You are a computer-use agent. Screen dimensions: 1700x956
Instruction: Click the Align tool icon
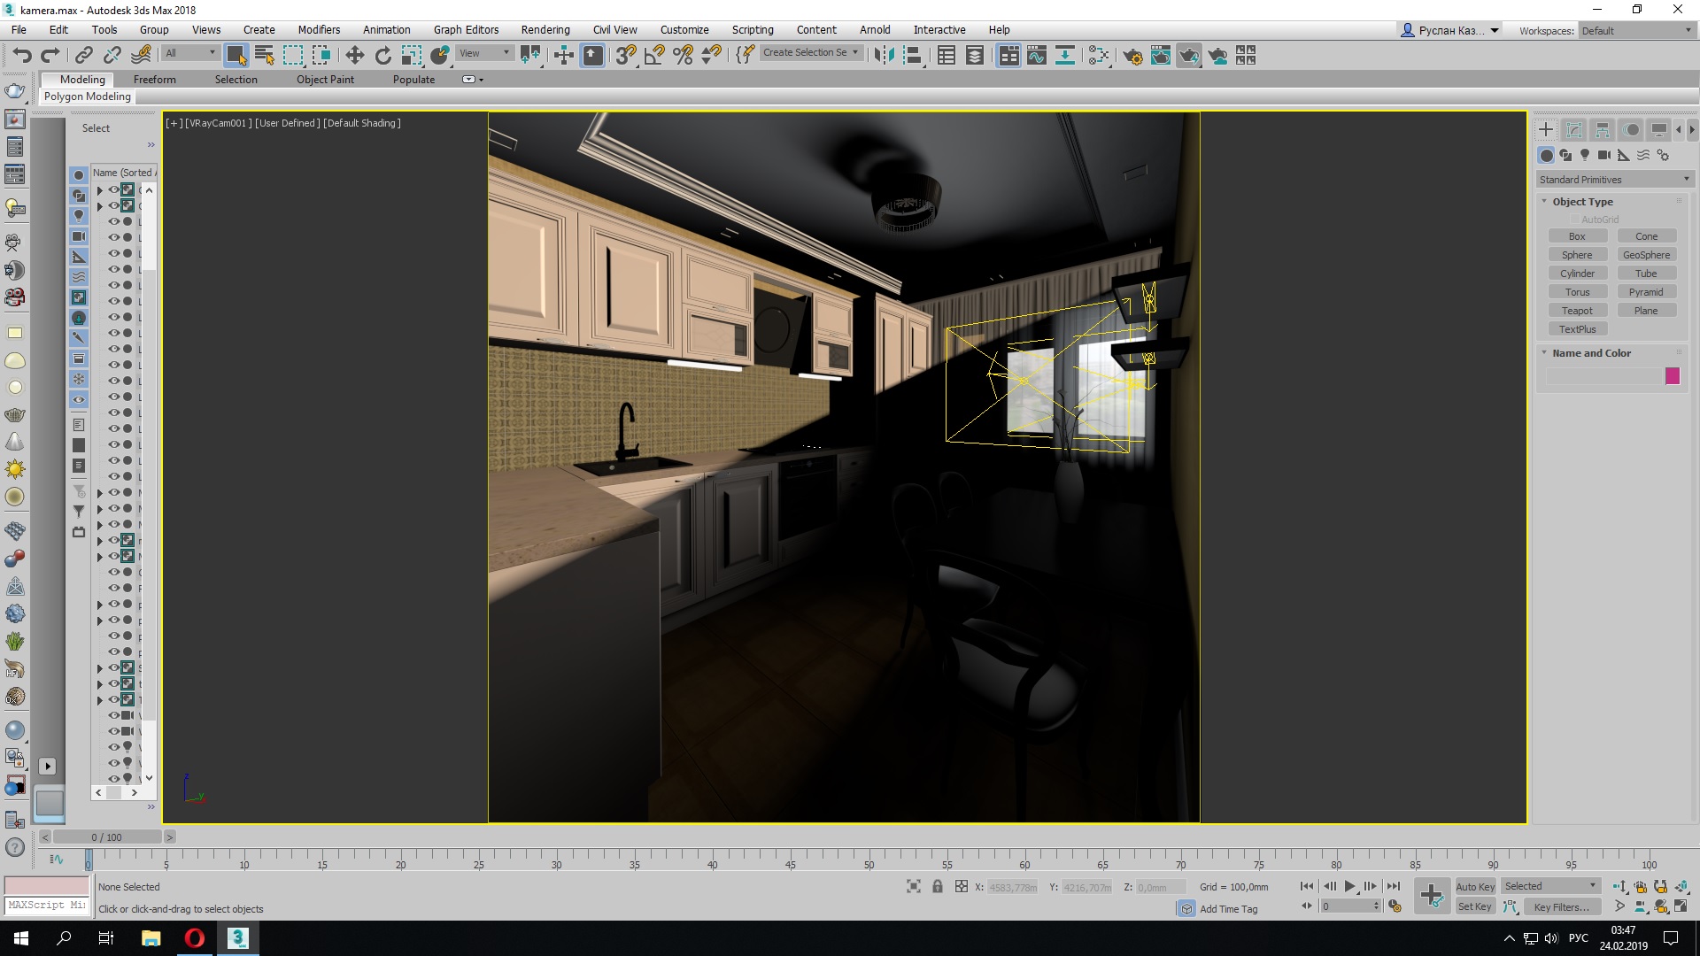tap(913, 56)
